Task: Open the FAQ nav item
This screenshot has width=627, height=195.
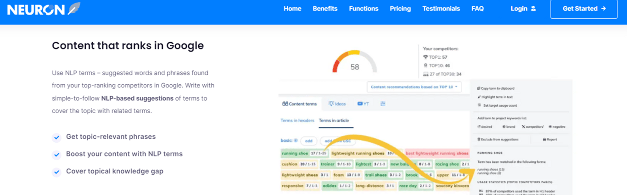Action: [x=477, y=9]
